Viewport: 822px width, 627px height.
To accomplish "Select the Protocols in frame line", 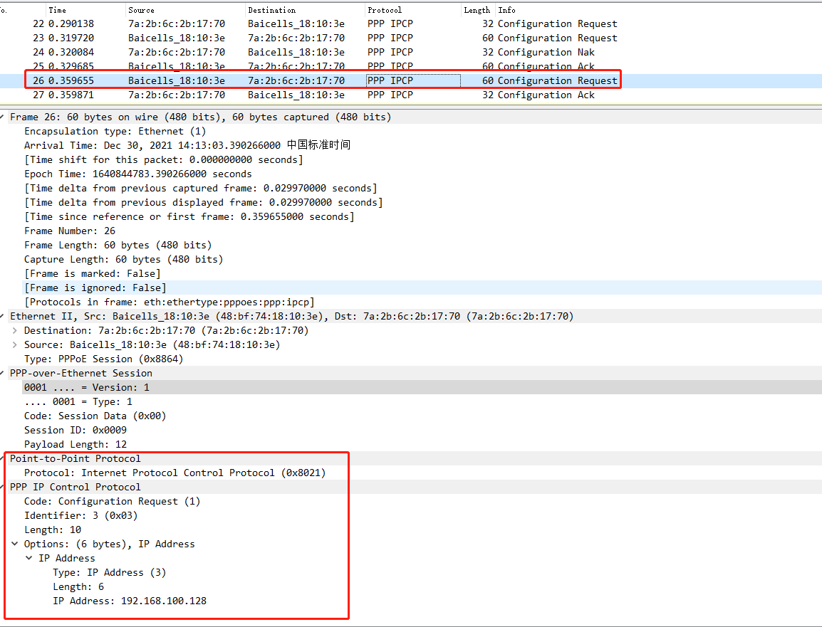I will click(x=170, y=302).
